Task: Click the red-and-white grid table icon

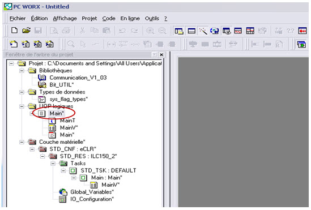Action: coord(250,31)
